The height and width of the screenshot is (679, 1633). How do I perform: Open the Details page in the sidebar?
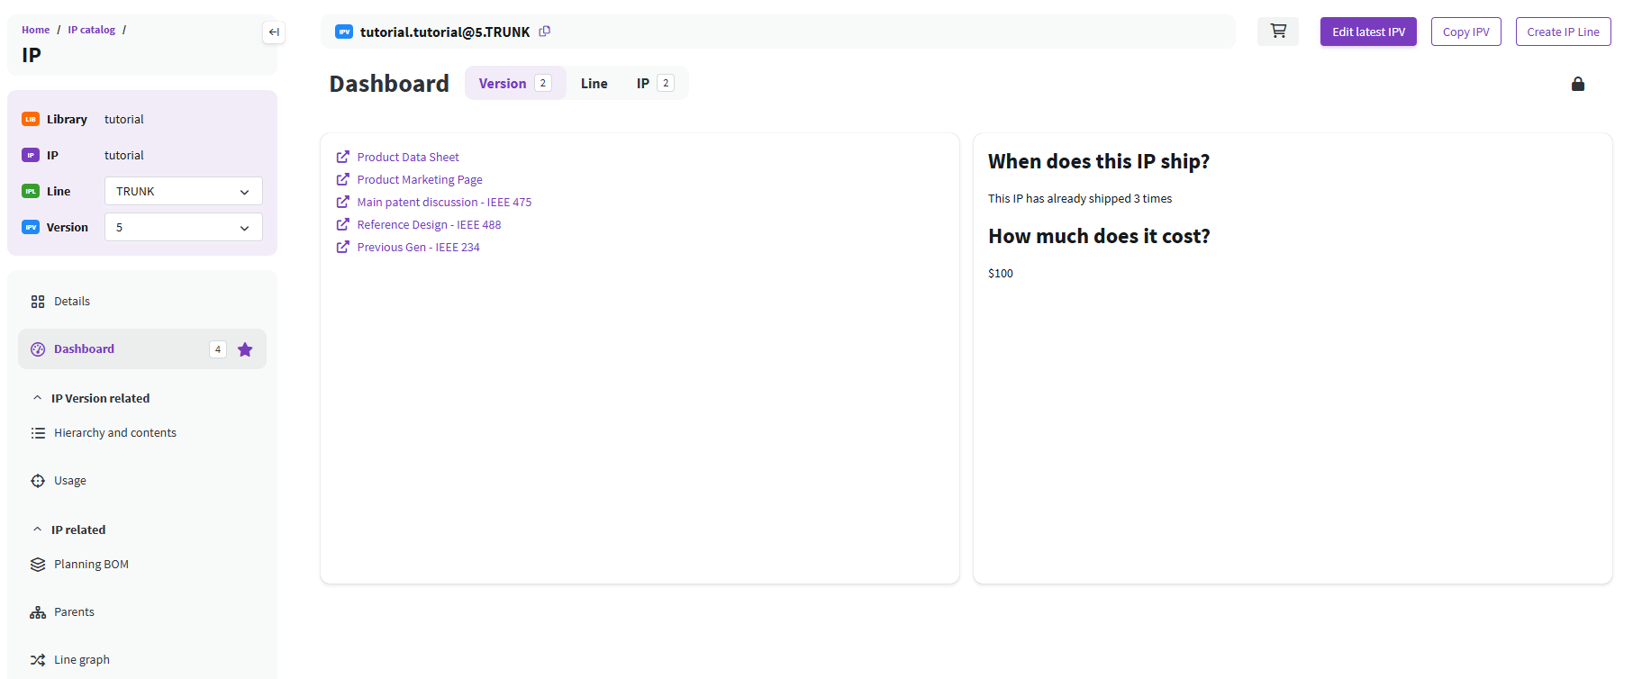pyautogui.click(x=72, y=302)
